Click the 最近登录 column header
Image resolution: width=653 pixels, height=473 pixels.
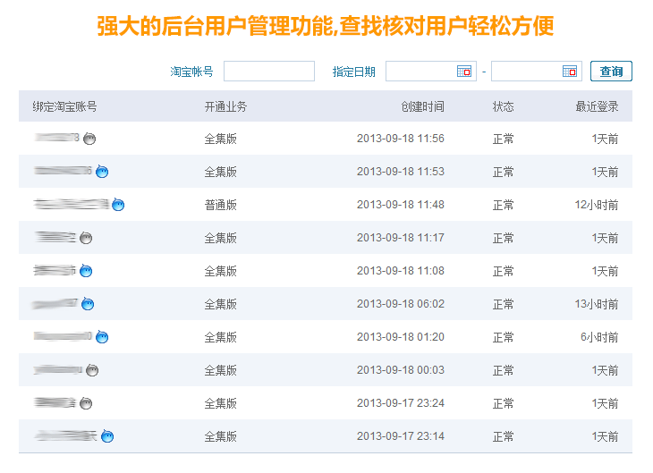(597, 106)
